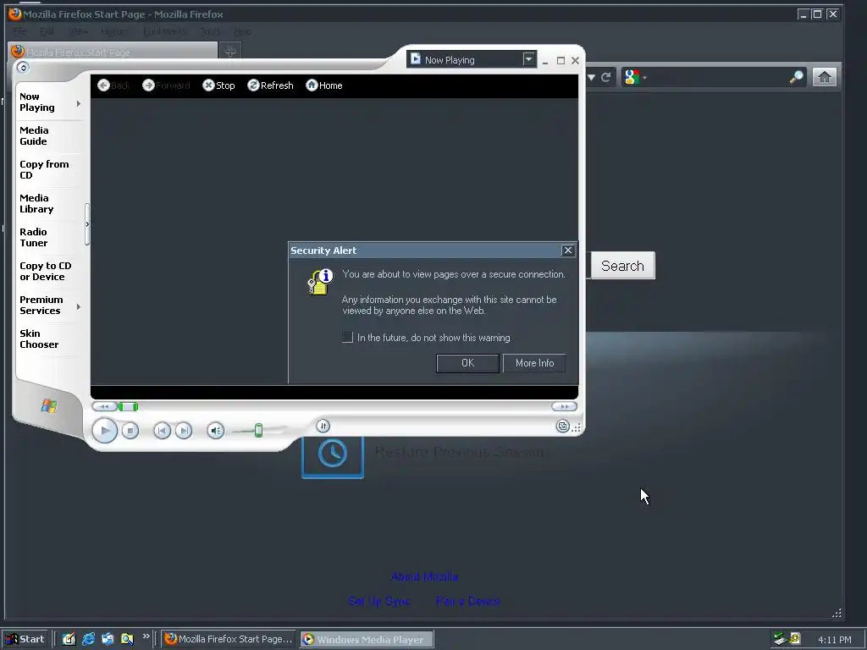This screenshot has height=650, width=867.
Task: Close the Security Alert dialog
Action: coord(568,251)
